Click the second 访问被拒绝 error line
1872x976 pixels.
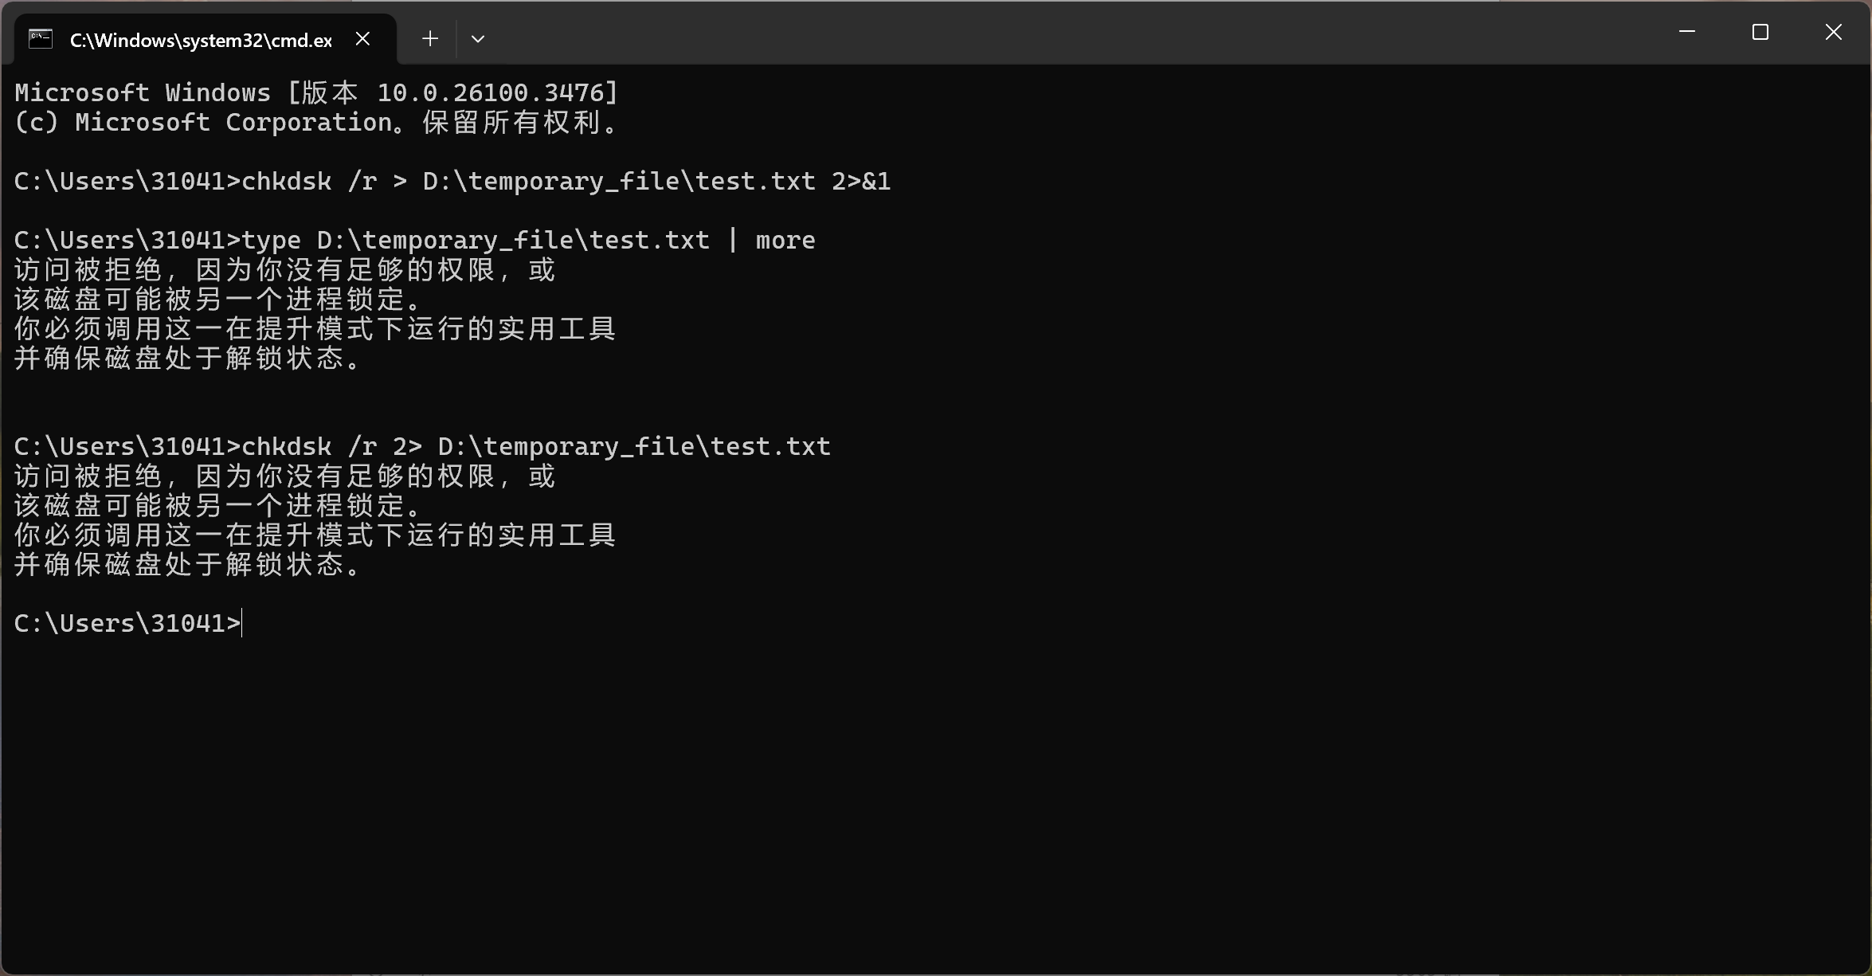285,476
